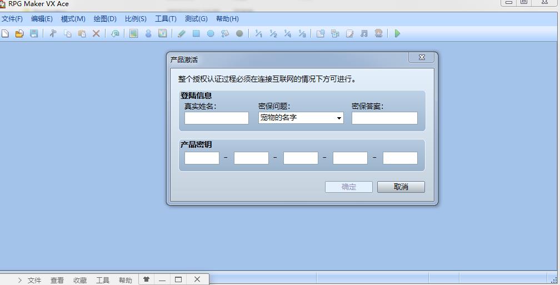Set map zoom scale to 1/1
This screenshot has height=285, width=560.
tap(258, 33)
